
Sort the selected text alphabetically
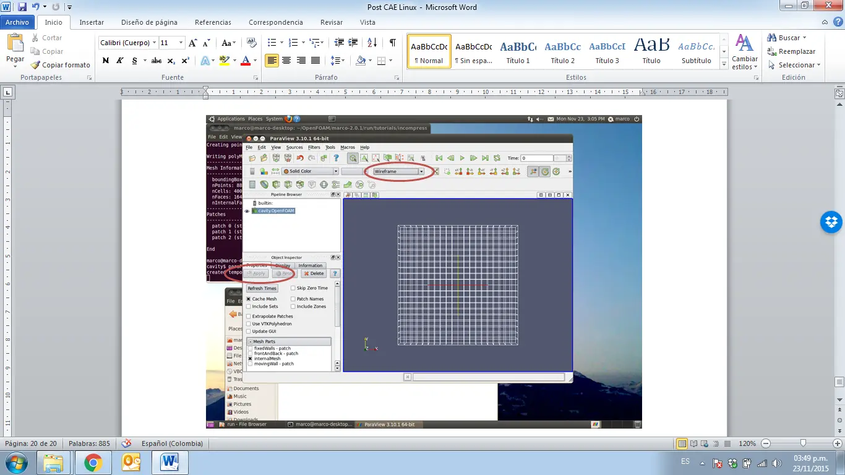tap(372, 43)
